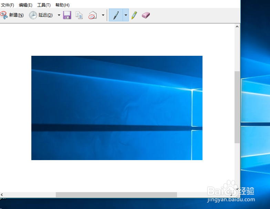
Task: Click the New snip scissors icon
Action: click(4, 15)
